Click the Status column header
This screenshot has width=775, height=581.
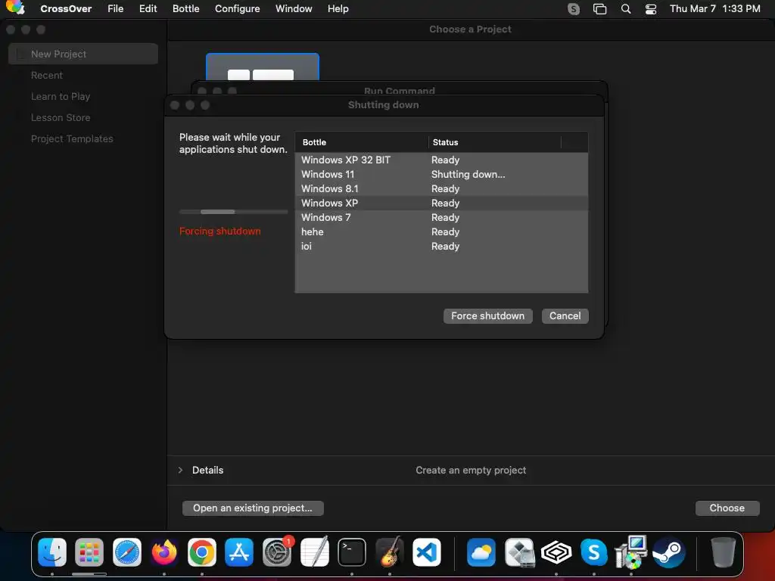tap(495, 142)
